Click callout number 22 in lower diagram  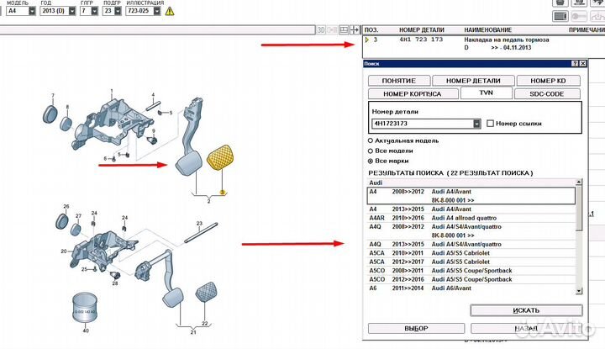[x=203, y=323]
